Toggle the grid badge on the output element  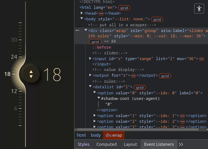click(165, 76)
